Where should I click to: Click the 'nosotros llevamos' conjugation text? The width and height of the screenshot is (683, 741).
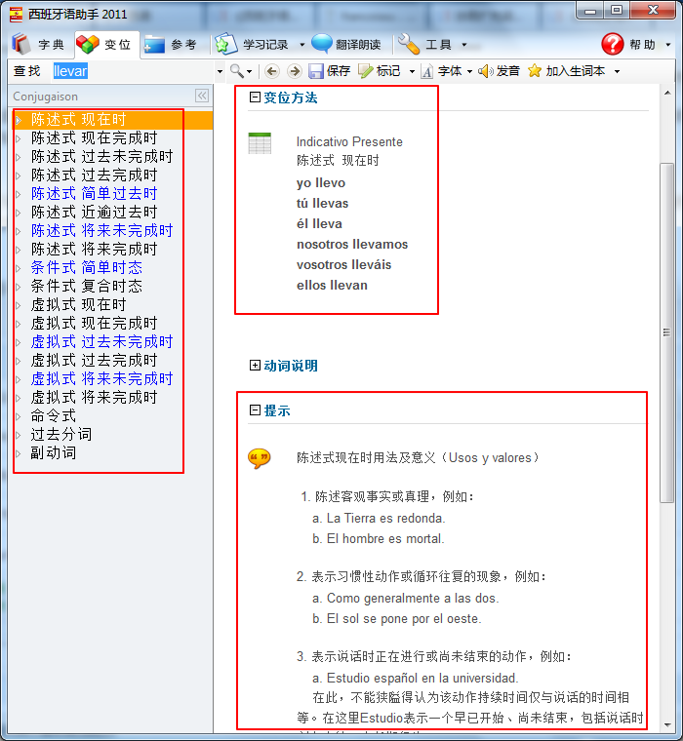click(x=352, y=245)
